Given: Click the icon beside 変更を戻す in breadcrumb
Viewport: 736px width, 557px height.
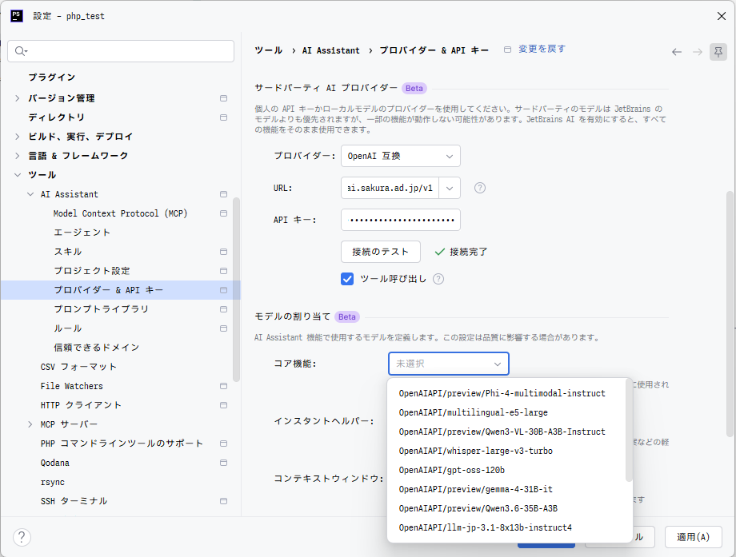Looking at the screenshot, I should [507, 50].
